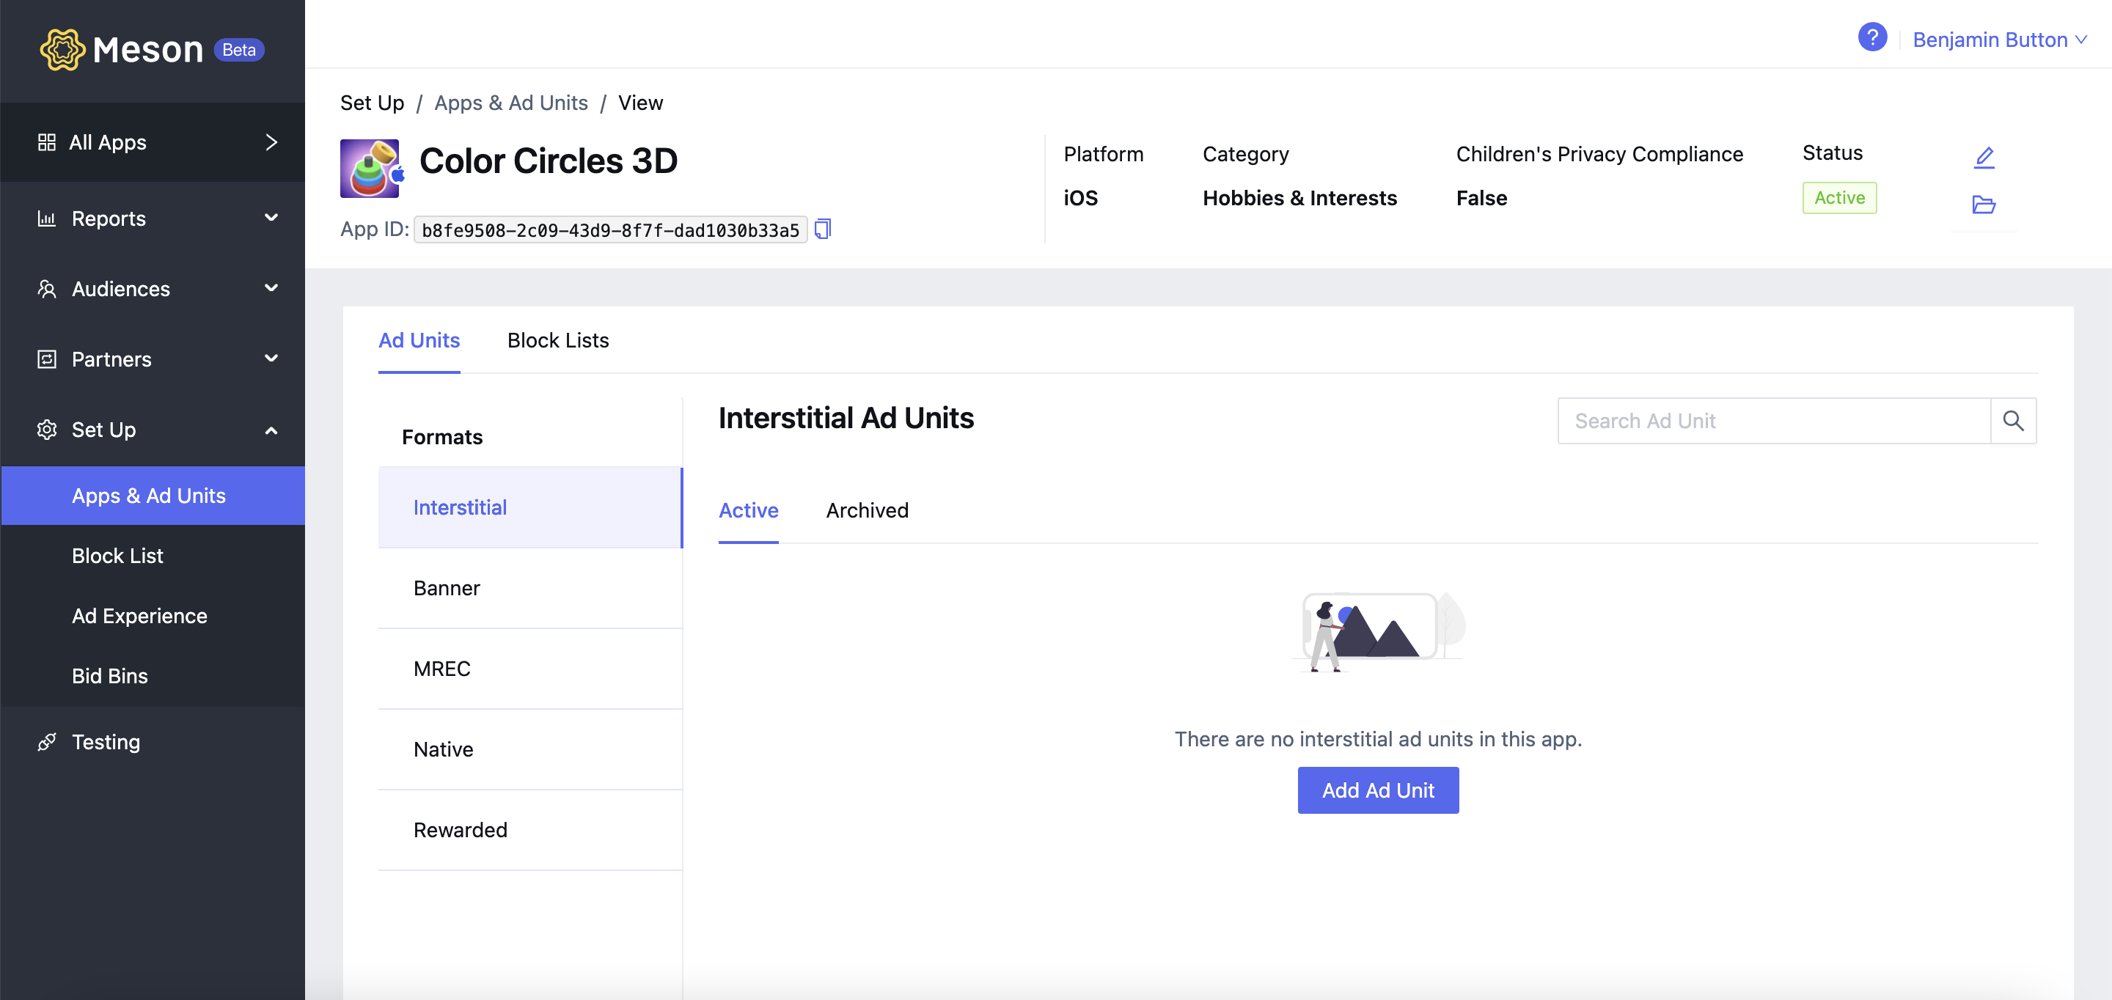Select Apps & Ad Units in sidebar
The height and width of the screenshot is (1000, 2112).
[x=153, y=496]
